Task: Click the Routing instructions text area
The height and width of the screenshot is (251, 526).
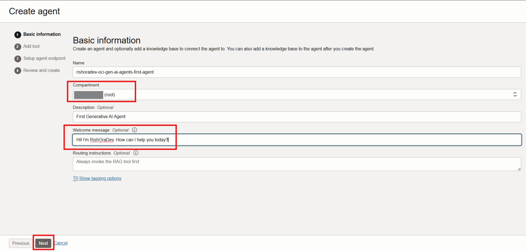Action: pos(297,164)
